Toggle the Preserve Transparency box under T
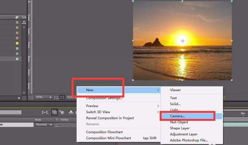248x145 pixels. (x=57, y=125)
